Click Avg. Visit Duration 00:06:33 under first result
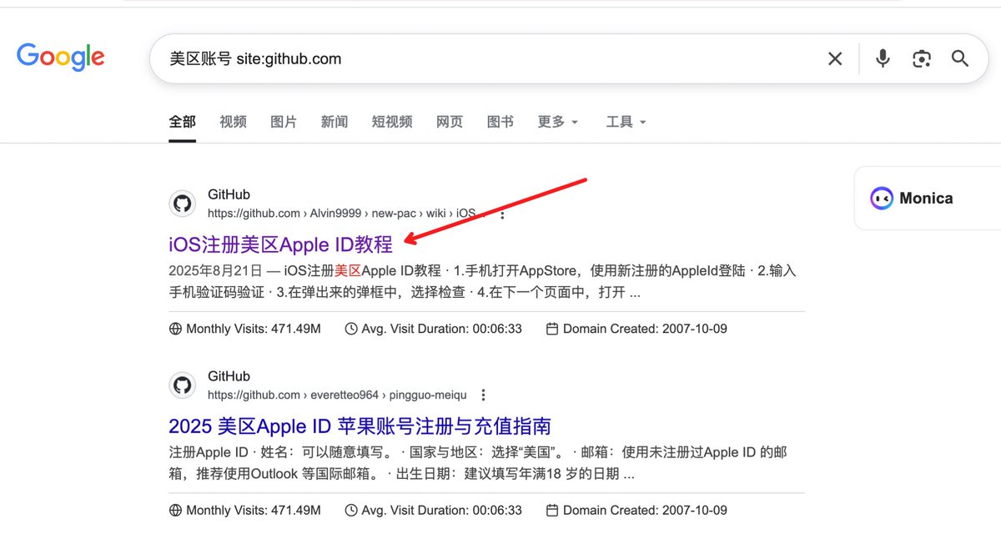Screen dimensions: 1001x539 tap(442, 329)
